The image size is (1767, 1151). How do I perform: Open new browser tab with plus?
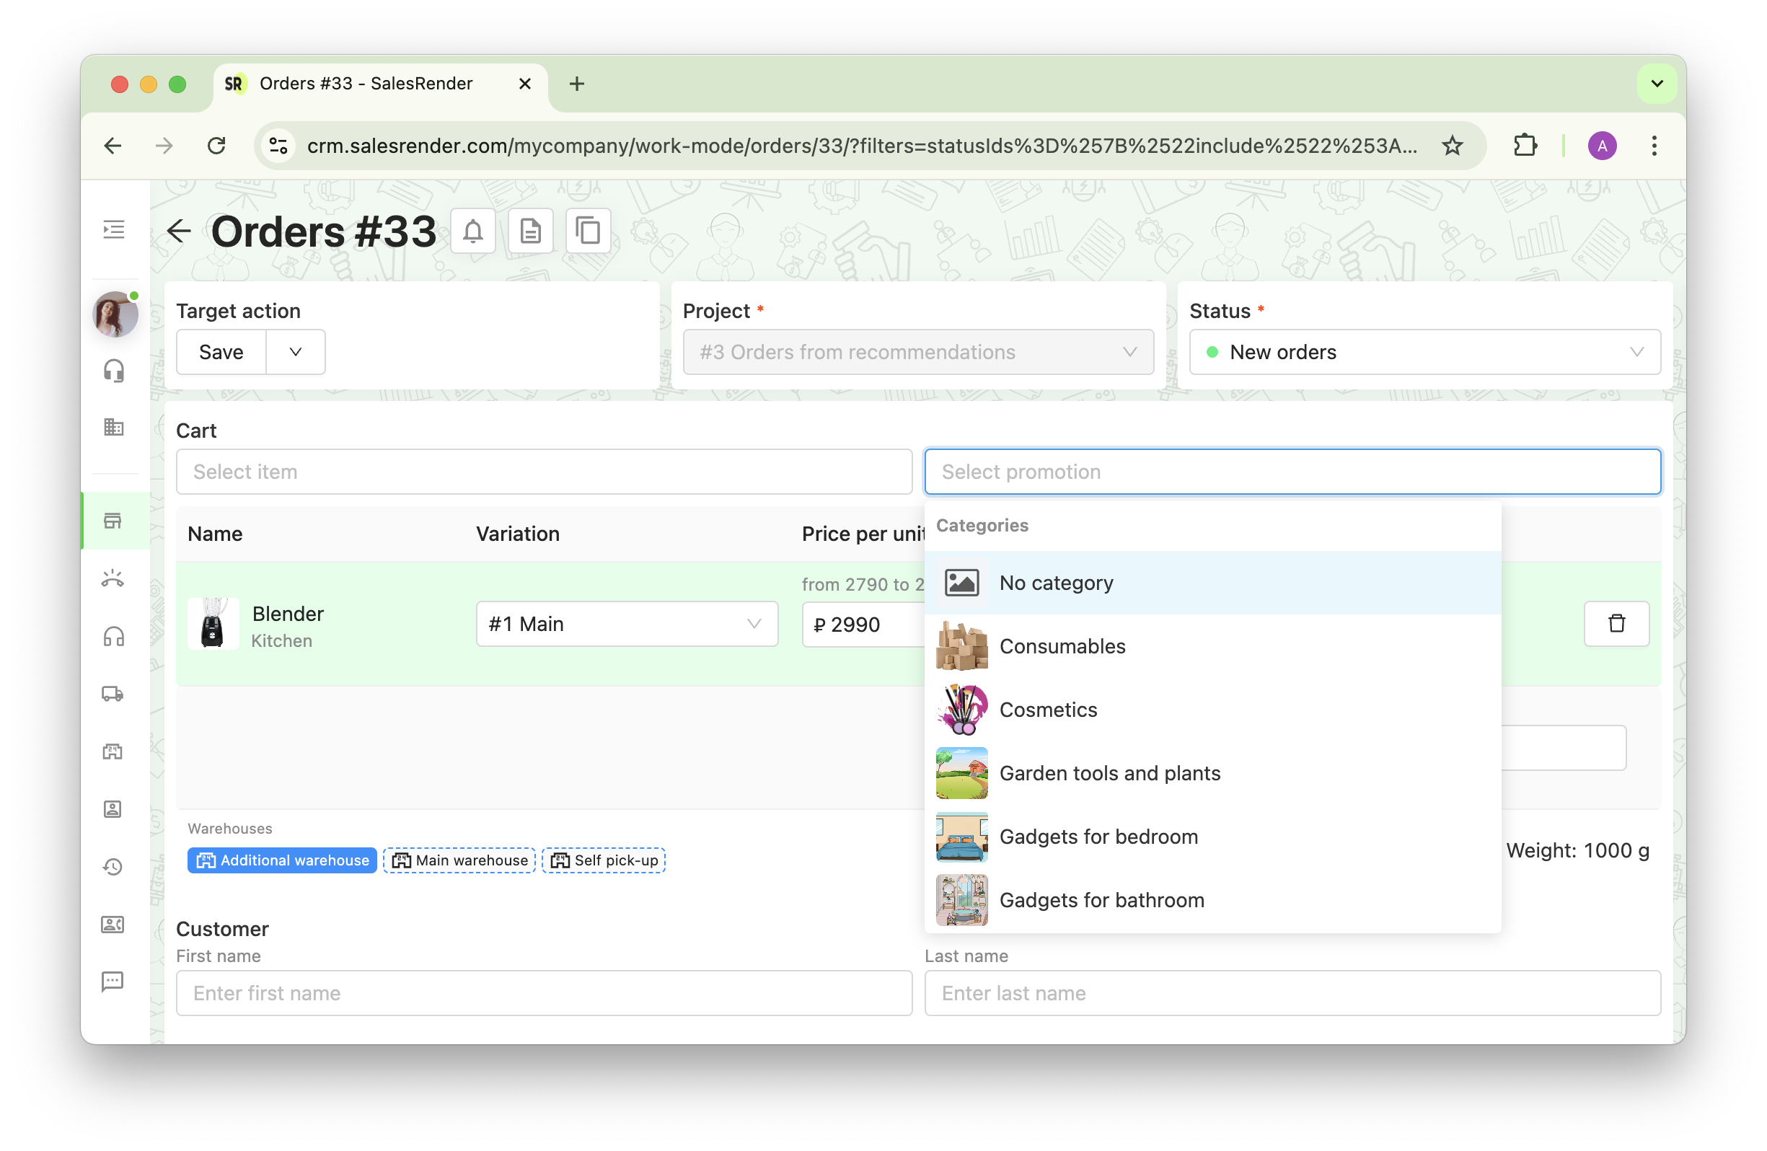577,84
